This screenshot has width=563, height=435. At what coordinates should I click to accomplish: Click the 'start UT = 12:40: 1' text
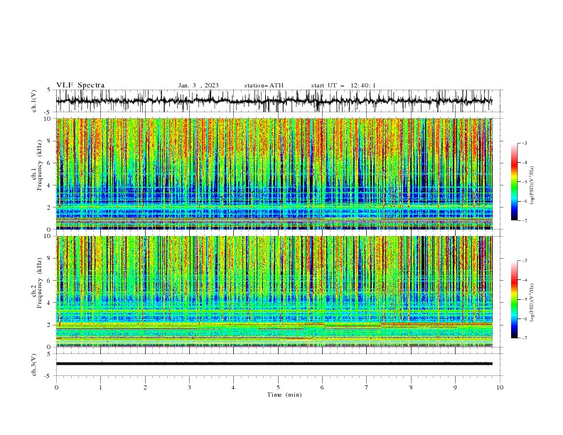pos(343,85)
